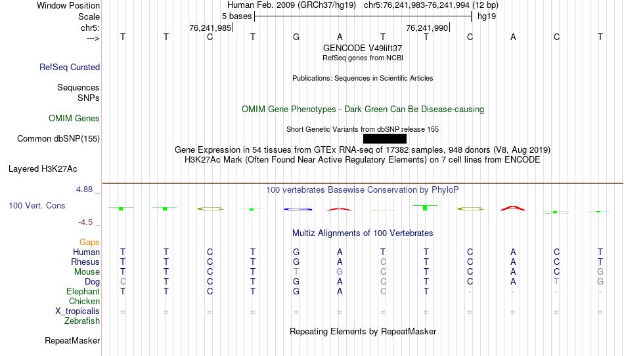Click the Sequences track label
The image size is (624, 356).
78,87
